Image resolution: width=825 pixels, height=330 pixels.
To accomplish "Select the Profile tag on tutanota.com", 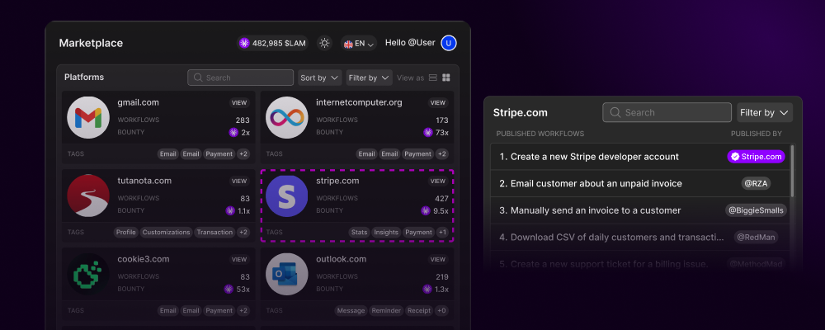I will (x=125, y=232).
